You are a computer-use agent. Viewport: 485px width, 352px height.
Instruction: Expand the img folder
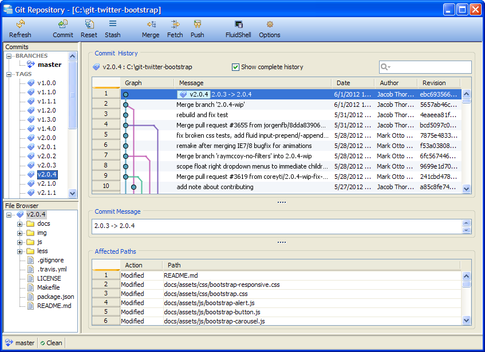(x=20, y=233)
